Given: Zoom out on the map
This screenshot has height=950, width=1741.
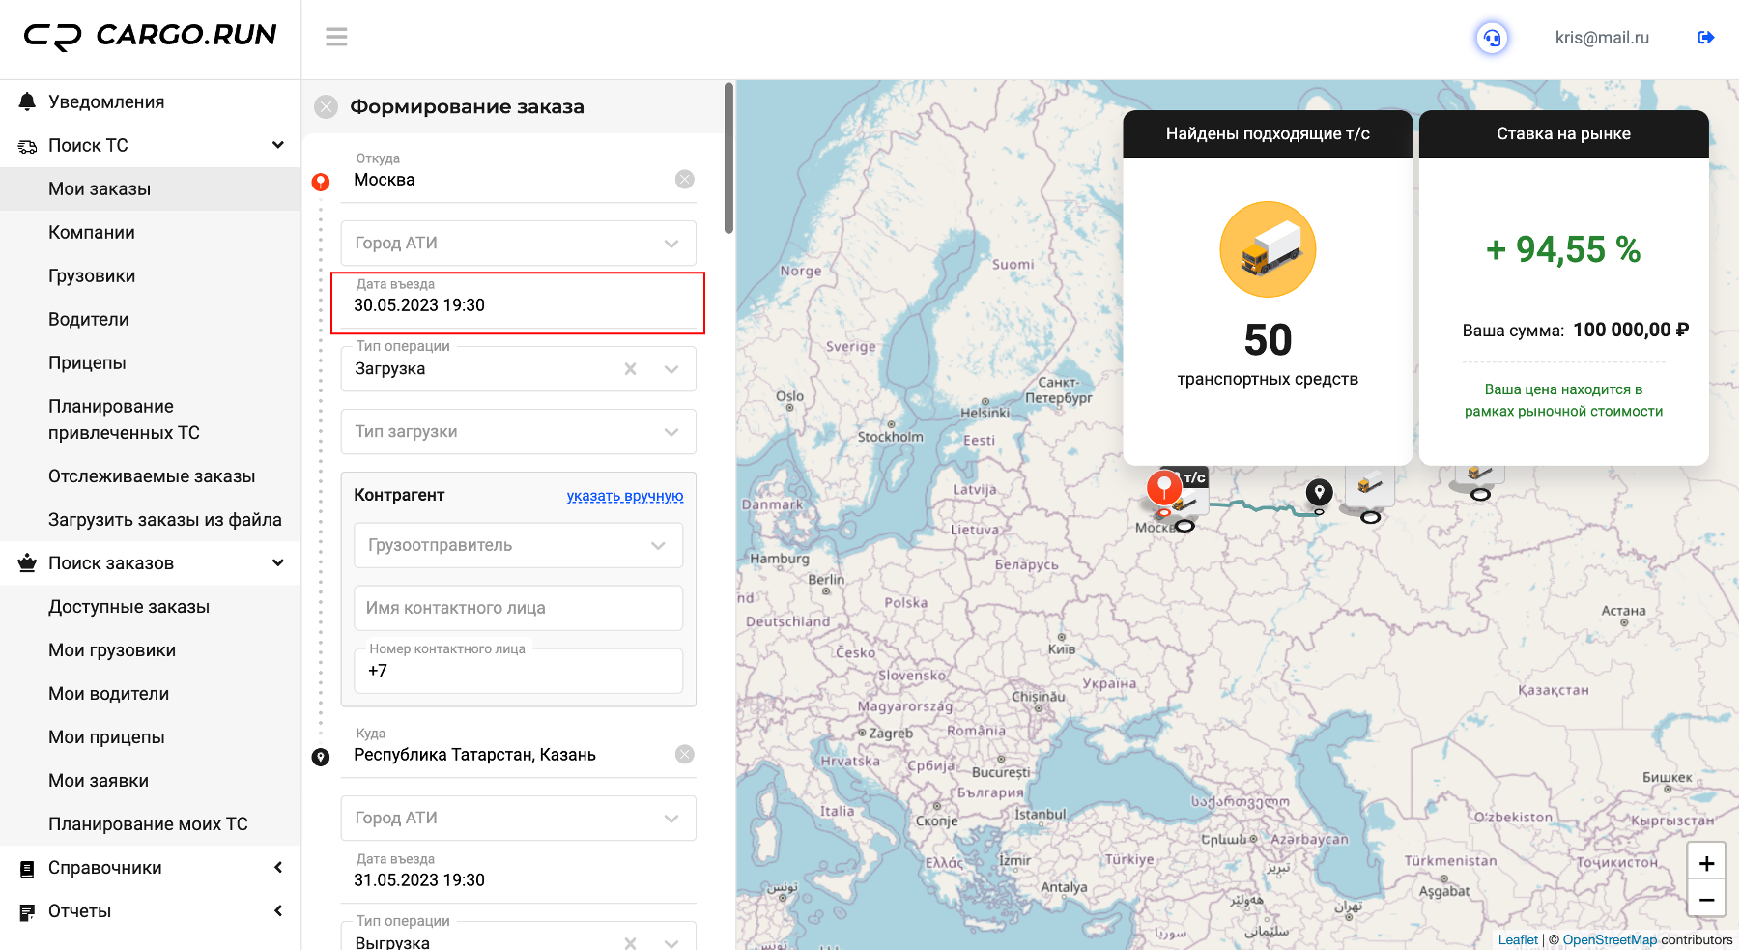Looking at the screenshot, I should click(x=1706, y=900).
